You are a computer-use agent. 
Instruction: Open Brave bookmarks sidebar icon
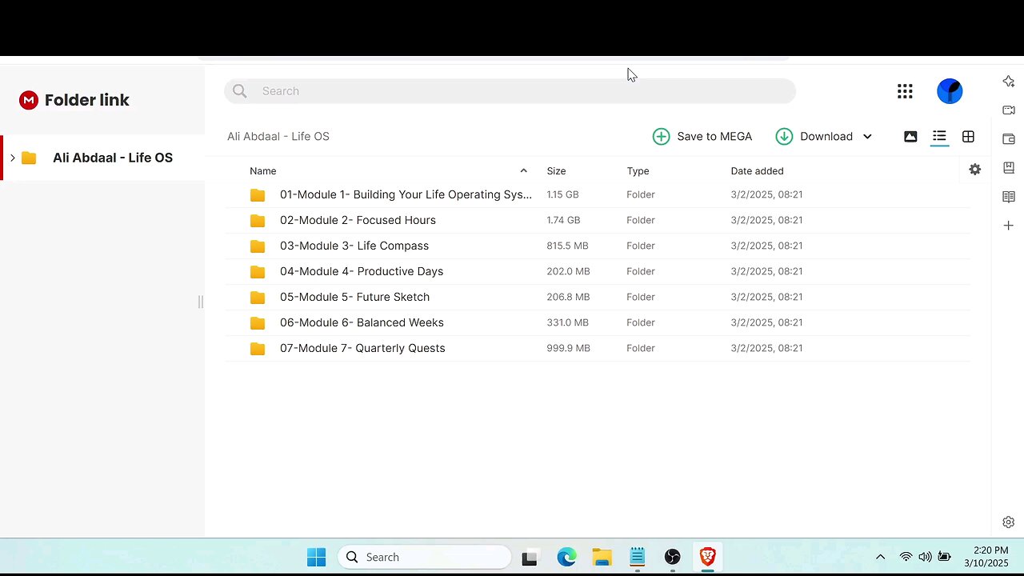(1008, 168)
